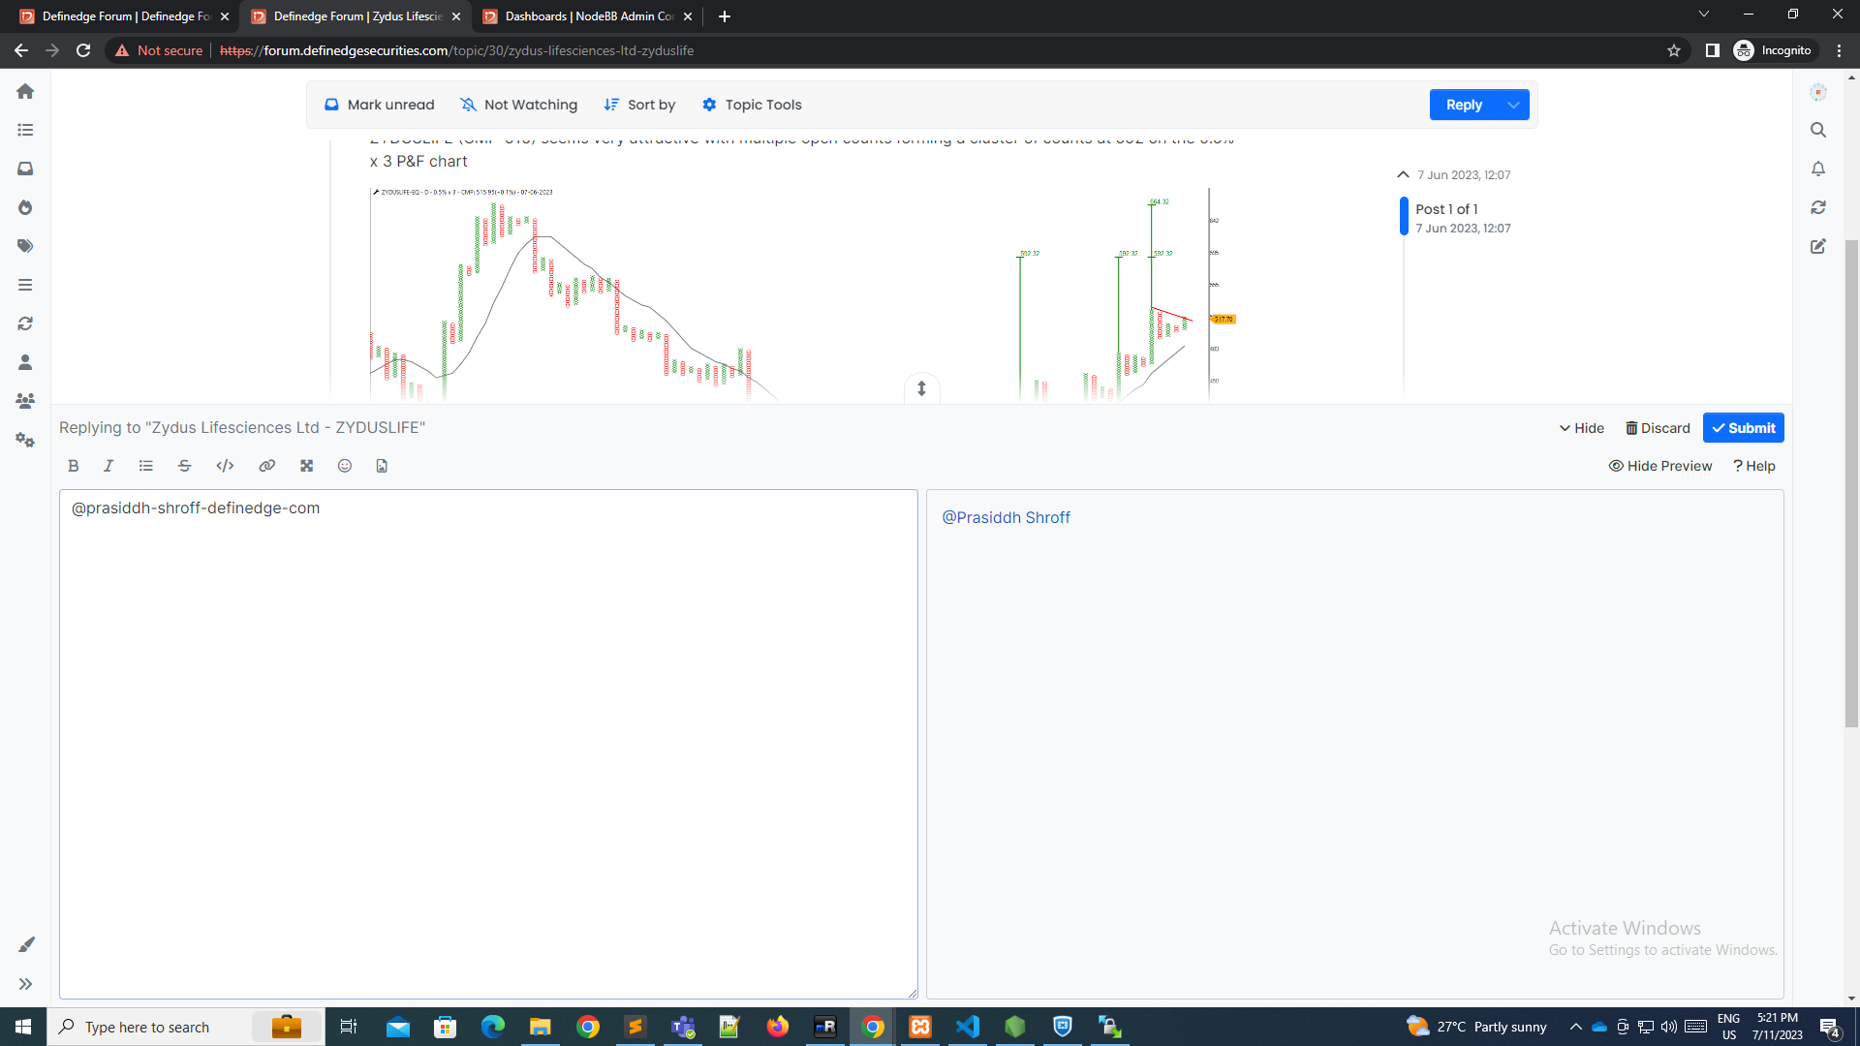Switch to the NodeBB Admin Console tab
Screen dimensions: 1860x1046
[581, 16]
